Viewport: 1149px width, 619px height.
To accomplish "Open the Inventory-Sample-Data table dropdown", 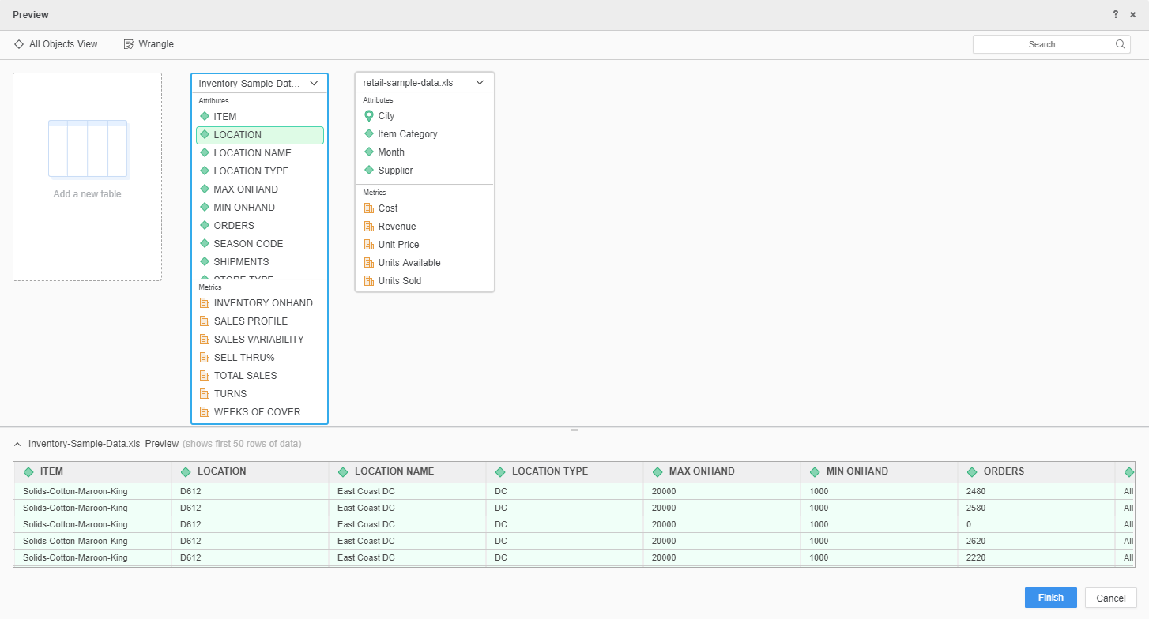I will (314, 83).
